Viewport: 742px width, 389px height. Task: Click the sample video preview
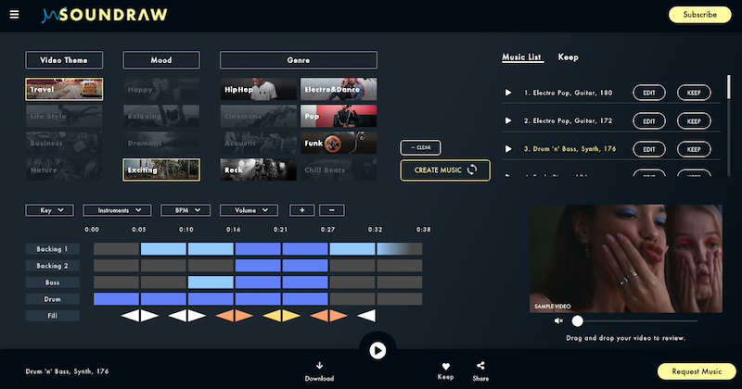pyautogui.click(x=625, y=258)
